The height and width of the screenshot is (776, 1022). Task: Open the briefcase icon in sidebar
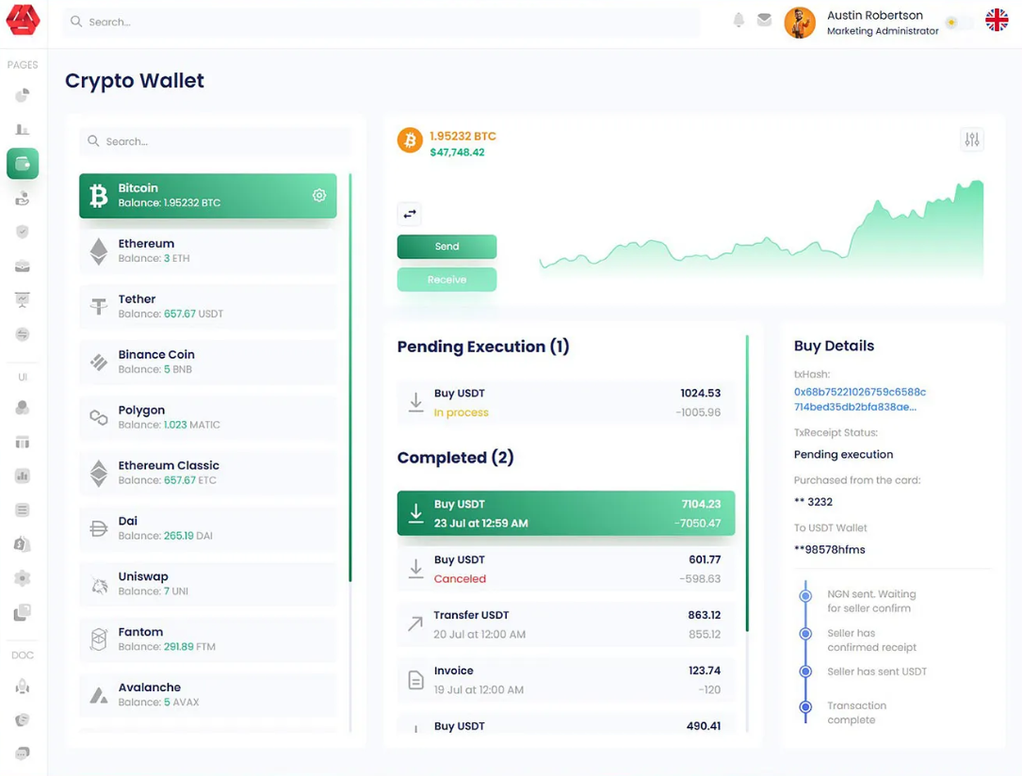(x=23, y=266)
